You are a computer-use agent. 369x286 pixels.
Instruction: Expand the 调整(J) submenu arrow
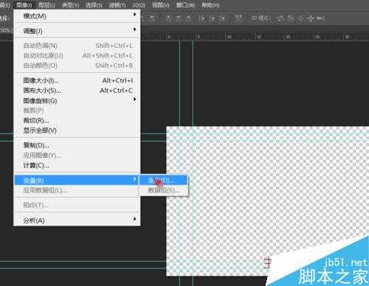(134, 29)
